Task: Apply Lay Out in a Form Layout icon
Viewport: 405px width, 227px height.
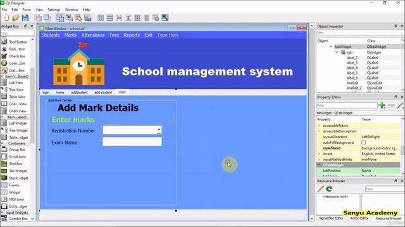Action: (146, 18)
